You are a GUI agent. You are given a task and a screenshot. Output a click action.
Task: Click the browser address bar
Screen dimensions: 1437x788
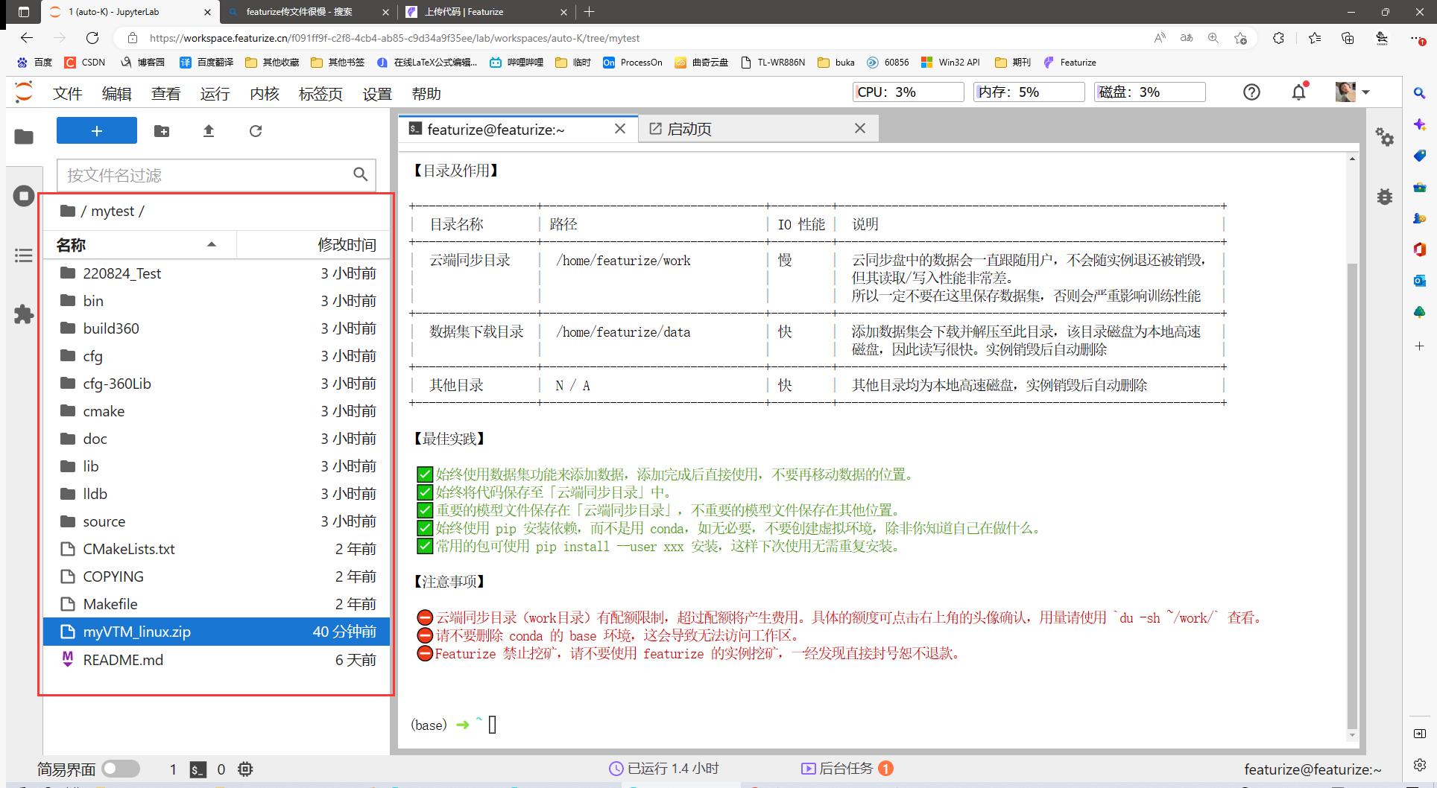[641, 38]
